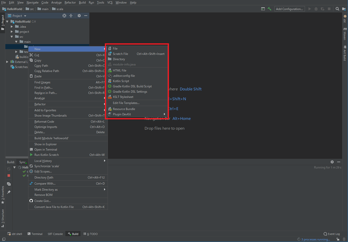Viewport: 348px width, 242px height.
Task: Select Gradle Kotlin DSL Settings entry
Action: point(137,92)
